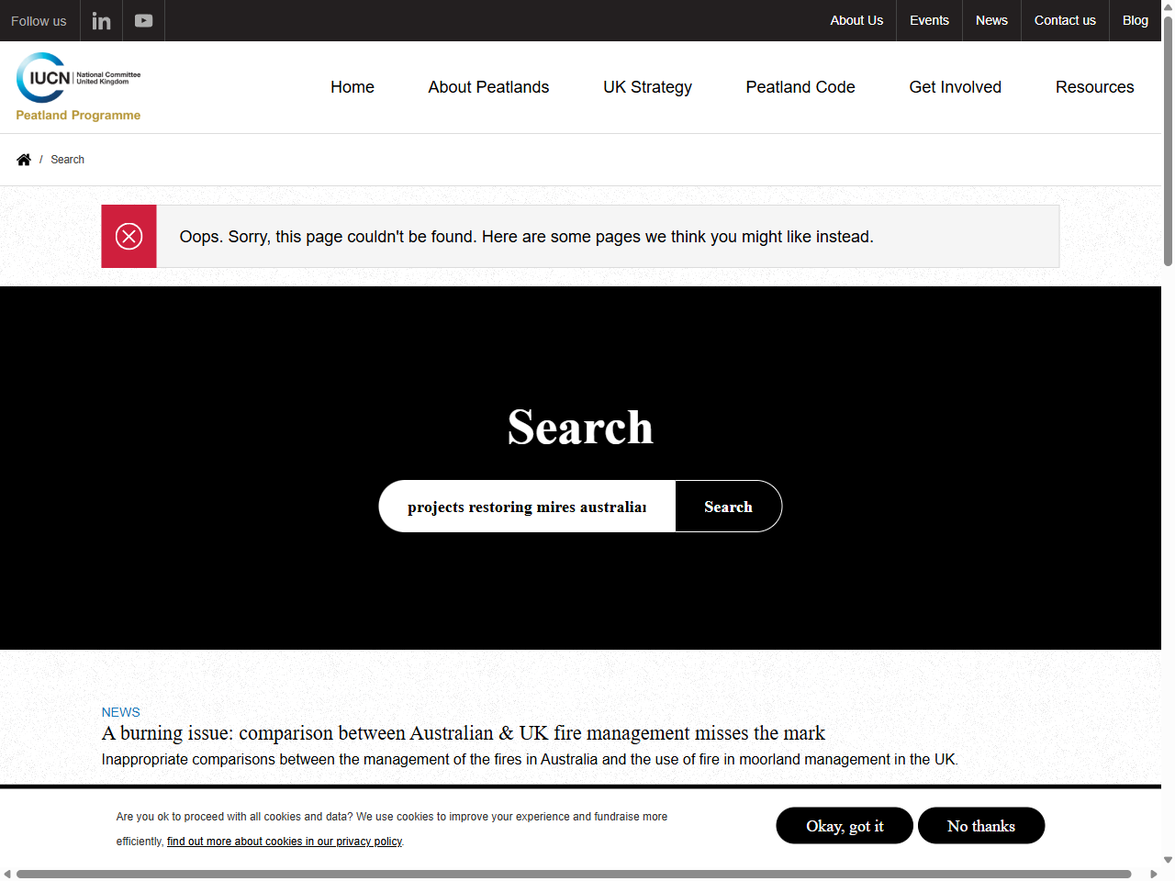The height and width of the screenshot is (881, 1175).
Task: Decline cookies with No thanks
Action: coord(980,826)
